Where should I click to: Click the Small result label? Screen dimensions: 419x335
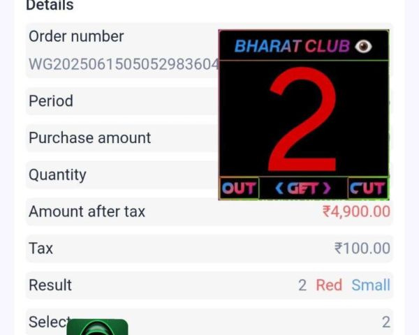[371, 285]
